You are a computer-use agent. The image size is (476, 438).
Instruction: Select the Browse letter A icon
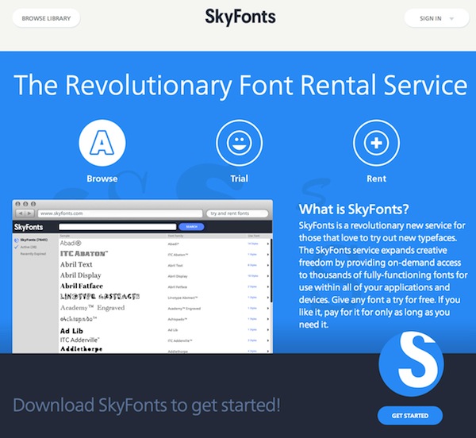click(102, 143)
